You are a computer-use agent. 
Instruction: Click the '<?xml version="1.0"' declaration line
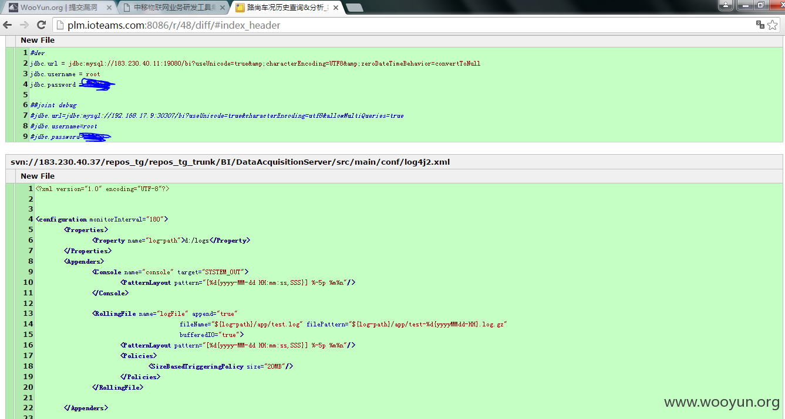coord(102,189)
